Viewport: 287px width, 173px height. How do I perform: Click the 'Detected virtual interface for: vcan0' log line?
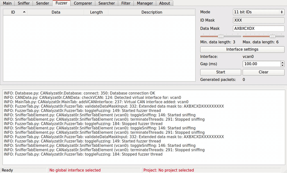[92, 98]
